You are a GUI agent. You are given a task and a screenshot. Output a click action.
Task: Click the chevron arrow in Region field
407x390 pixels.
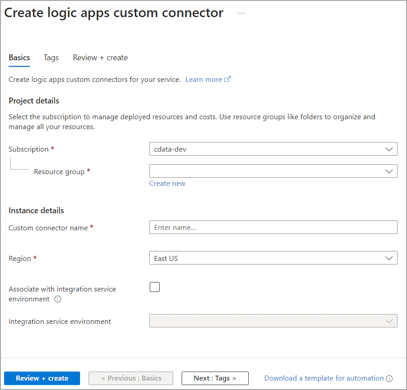point(389,258)
